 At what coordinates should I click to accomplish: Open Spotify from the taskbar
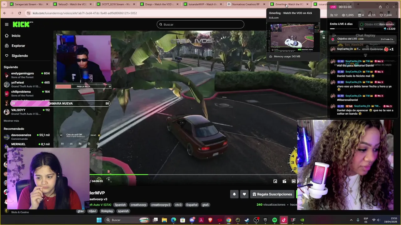point(274,220)
